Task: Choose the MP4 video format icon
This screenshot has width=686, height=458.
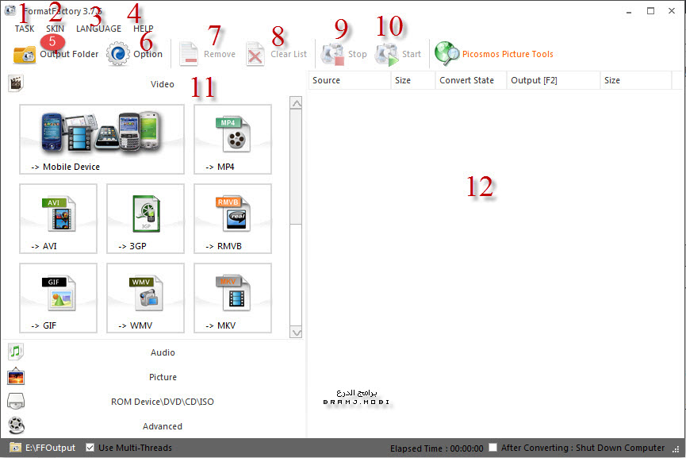Action: (x=232, y=140)
